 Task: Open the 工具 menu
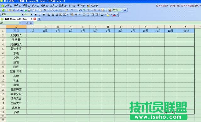tap(54, 6)
